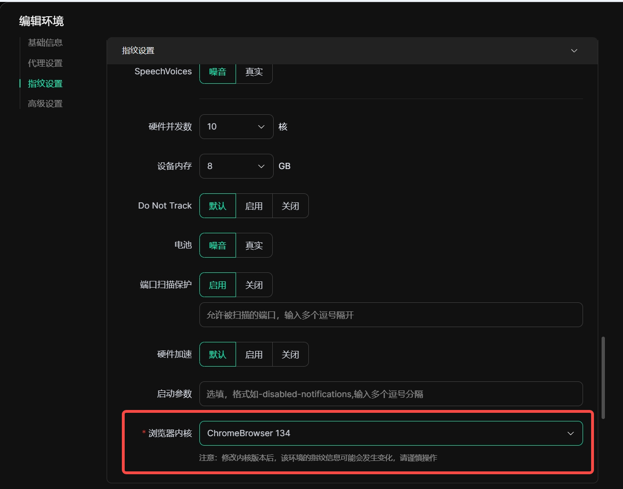Click the 注意 kernel change warning note

pos(318,458)
